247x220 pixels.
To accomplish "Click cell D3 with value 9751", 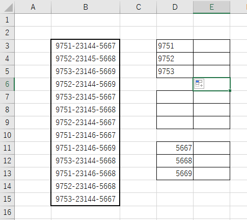I will pos(175,46).
